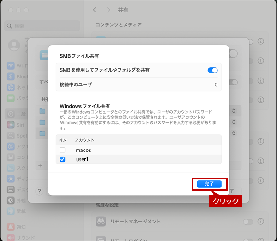Open Wi-Fi settings in sidebar

[18, 66]
